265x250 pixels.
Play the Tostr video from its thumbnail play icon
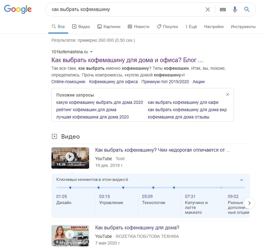point(70,157)
